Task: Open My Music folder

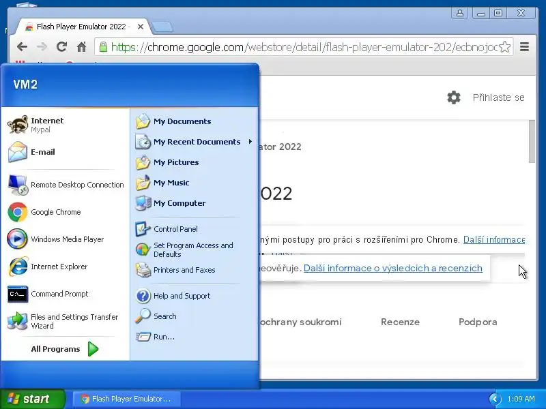Action: [x=195, y=183]
